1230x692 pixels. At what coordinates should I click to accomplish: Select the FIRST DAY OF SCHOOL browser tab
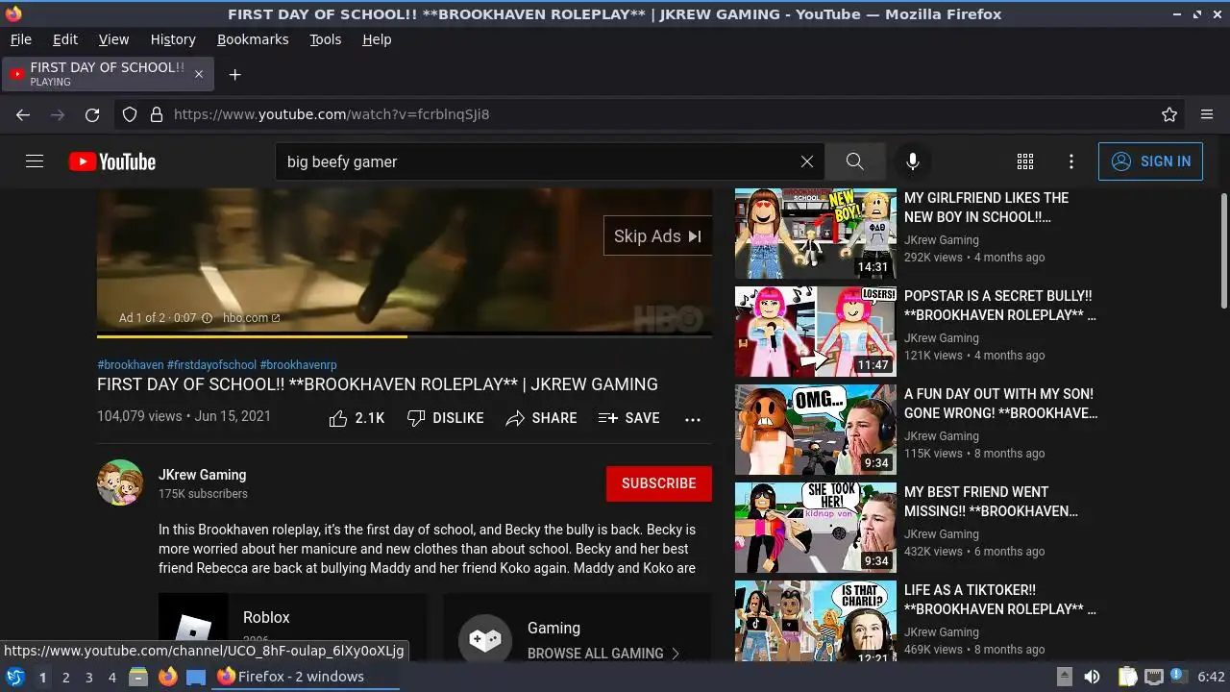pos(108,74)
